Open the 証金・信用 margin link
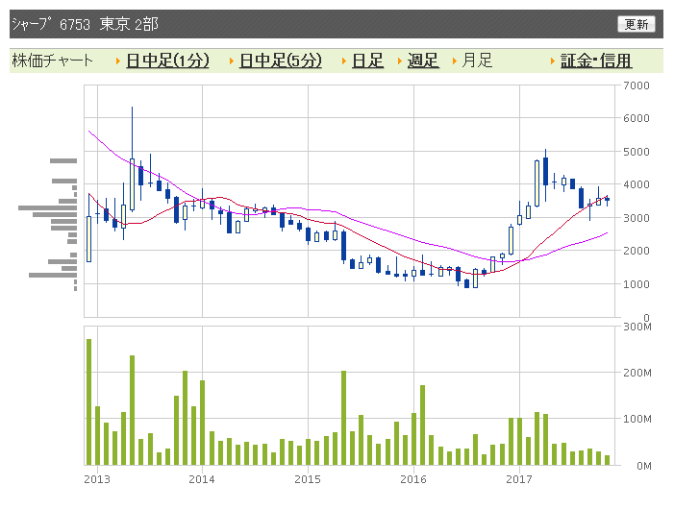This screenshot has width=674, height=510. coord(596,61)
